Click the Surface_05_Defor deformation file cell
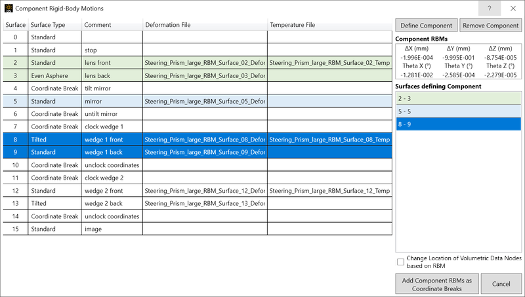Screen dimensions: 525x297 pyautogui.click(x=205, y=102)
